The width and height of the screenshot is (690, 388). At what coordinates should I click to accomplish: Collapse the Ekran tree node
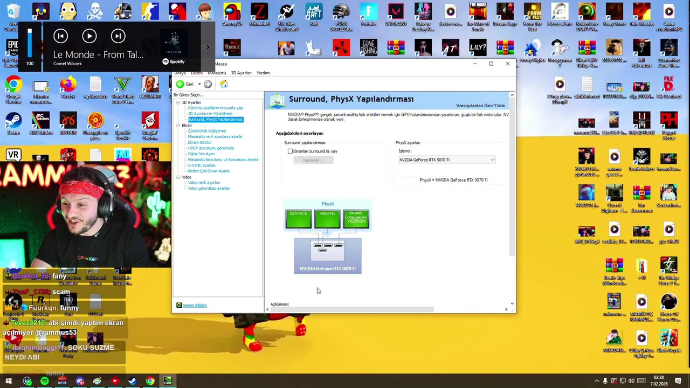178,126
